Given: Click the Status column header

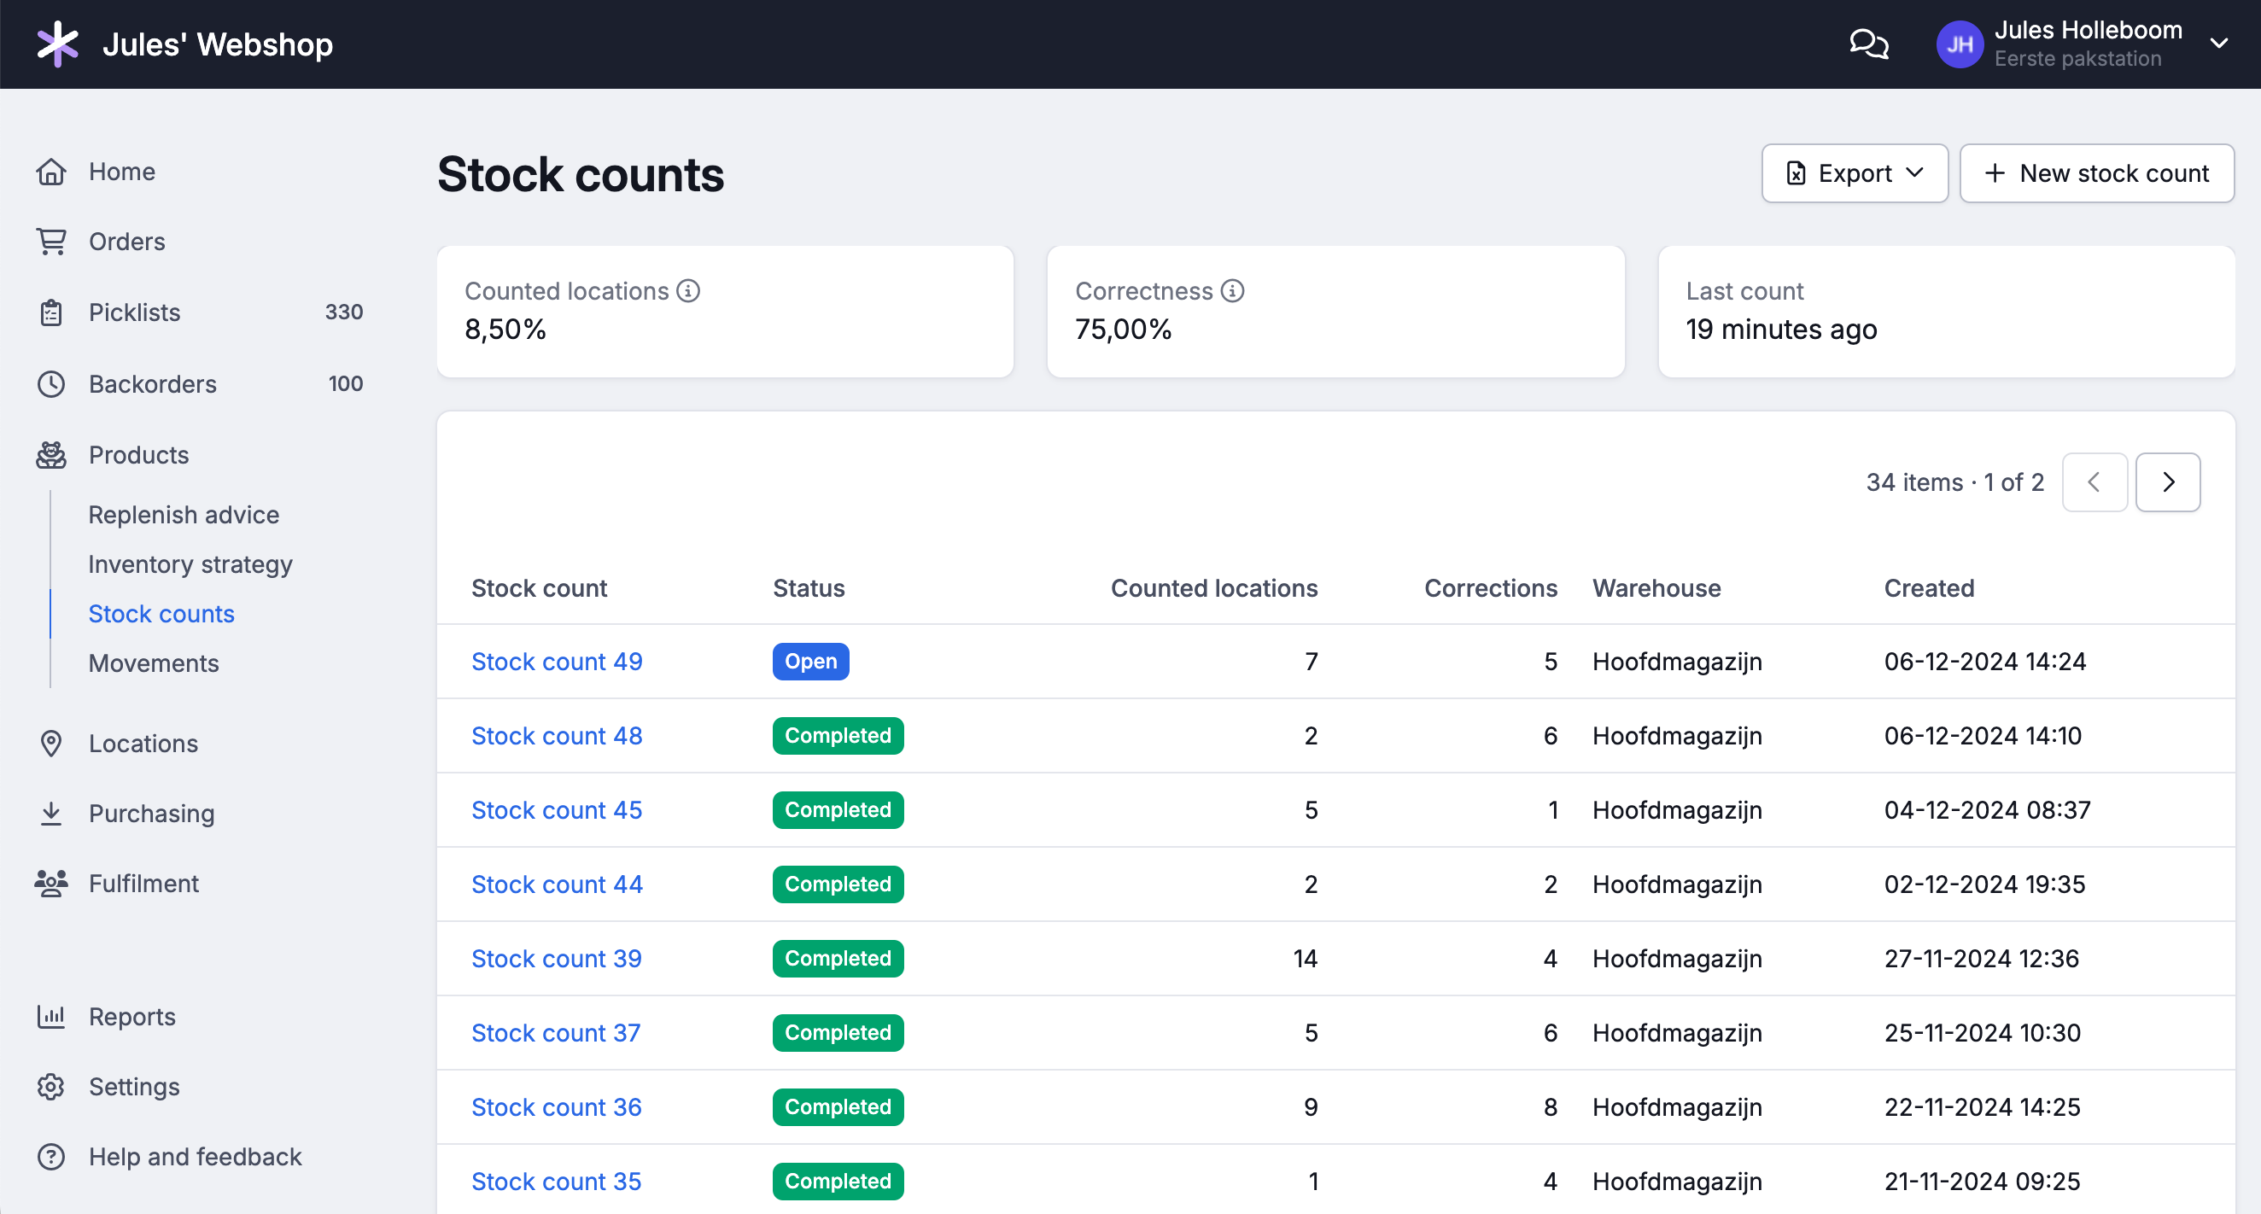Looking at the screenshot, I should tap(809, 588).
